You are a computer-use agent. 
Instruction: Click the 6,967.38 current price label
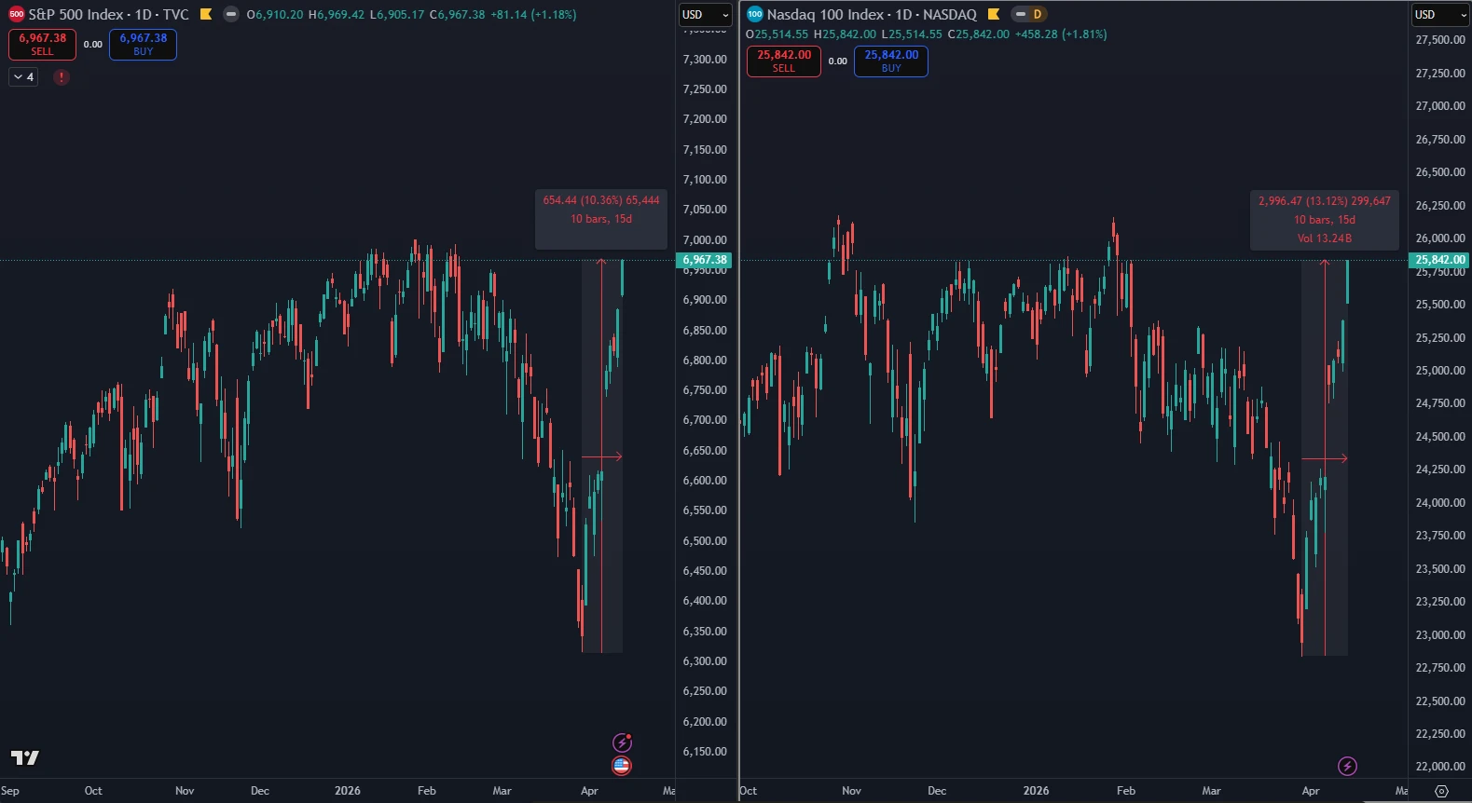click(705, 260)
